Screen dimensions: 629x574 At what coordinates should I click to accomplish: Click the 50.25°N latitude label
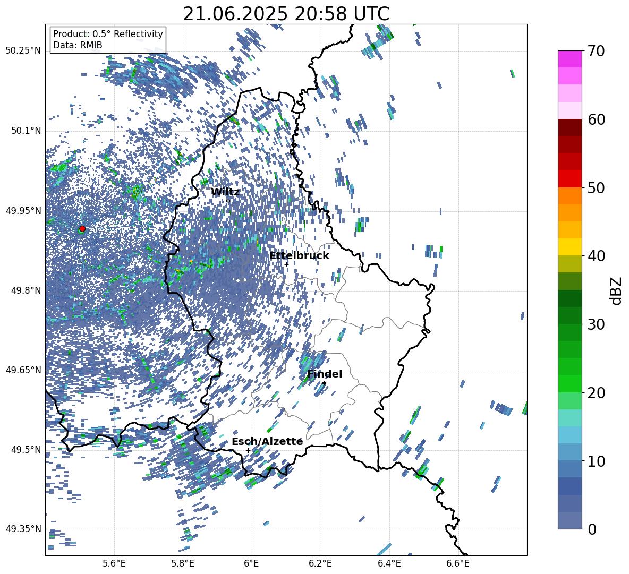pos(23,51)
